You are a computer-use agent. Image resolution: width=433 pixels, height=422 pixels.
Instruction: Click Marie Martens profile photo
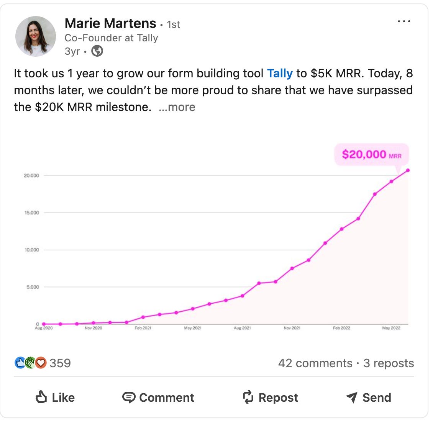(36, 36)
